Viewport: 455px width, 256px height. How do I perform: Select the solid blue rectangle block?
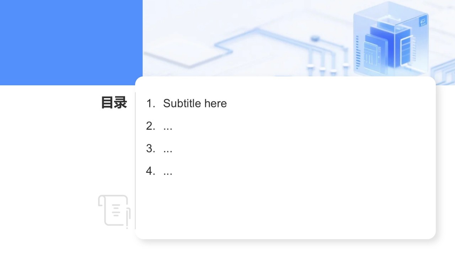(71, 43)
